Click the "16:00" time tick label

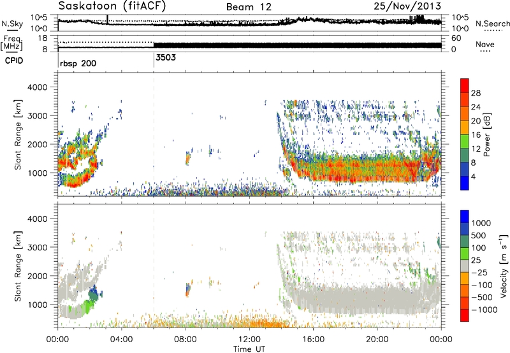click(313, 340)
